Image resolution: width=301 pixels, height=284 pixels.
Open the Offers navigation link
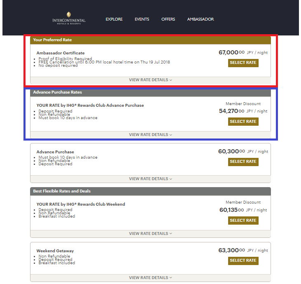168,19
